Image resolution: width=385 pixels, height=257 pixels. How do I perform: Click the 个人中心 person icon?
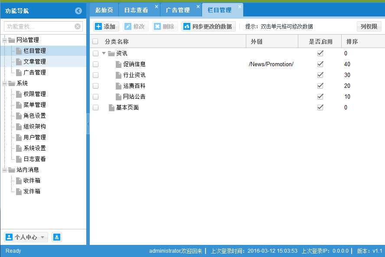pos(10,237)
